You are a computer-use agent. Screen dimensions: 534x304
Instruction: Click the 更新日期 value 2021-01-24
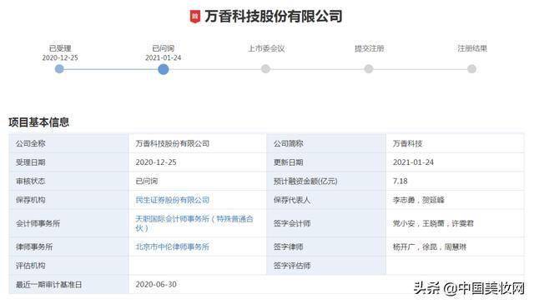pyautogui.click(x=414, y=162)
